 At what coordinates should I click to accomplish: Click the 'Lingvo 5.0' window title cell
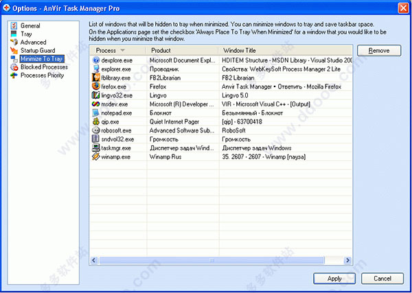[x=235, y=95]
